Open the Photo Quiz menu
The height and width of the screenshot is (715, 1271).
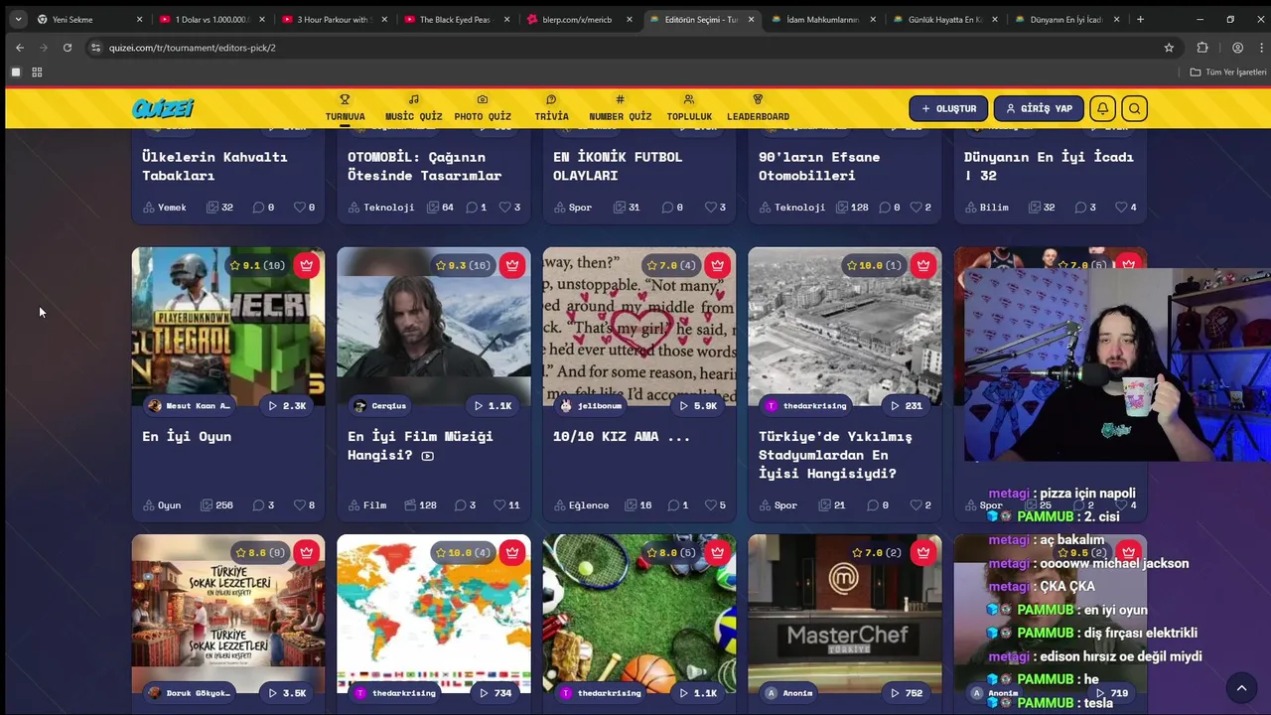click(x=483, y=108)
